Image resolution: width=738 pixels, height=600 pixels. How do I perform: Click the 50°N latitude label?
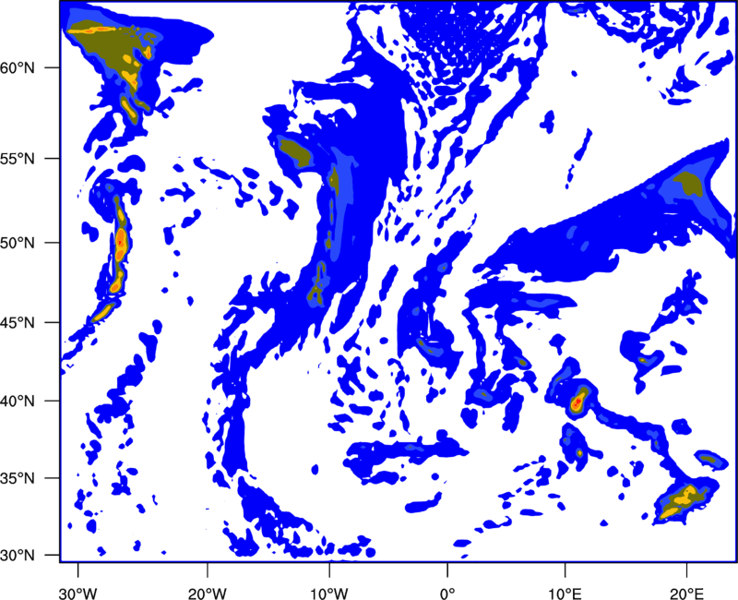pyautogui.click(x=18, y=243)
